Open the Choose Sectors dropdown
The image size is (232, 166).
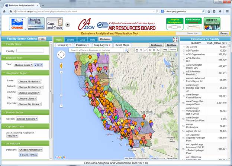[26, 119]
